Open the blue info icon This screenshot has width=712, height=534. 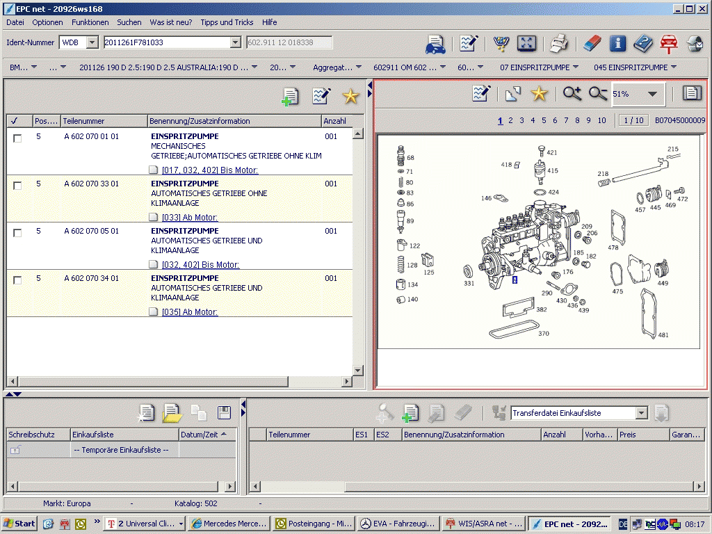coord(617,44)
